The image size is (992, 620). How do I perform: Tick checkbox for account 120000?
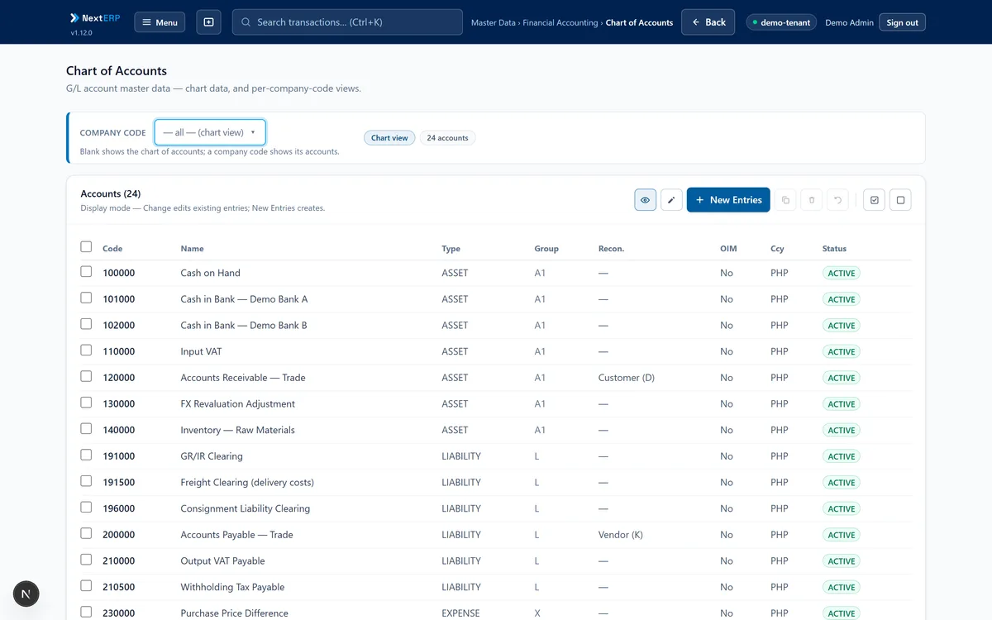pos(86,376)
